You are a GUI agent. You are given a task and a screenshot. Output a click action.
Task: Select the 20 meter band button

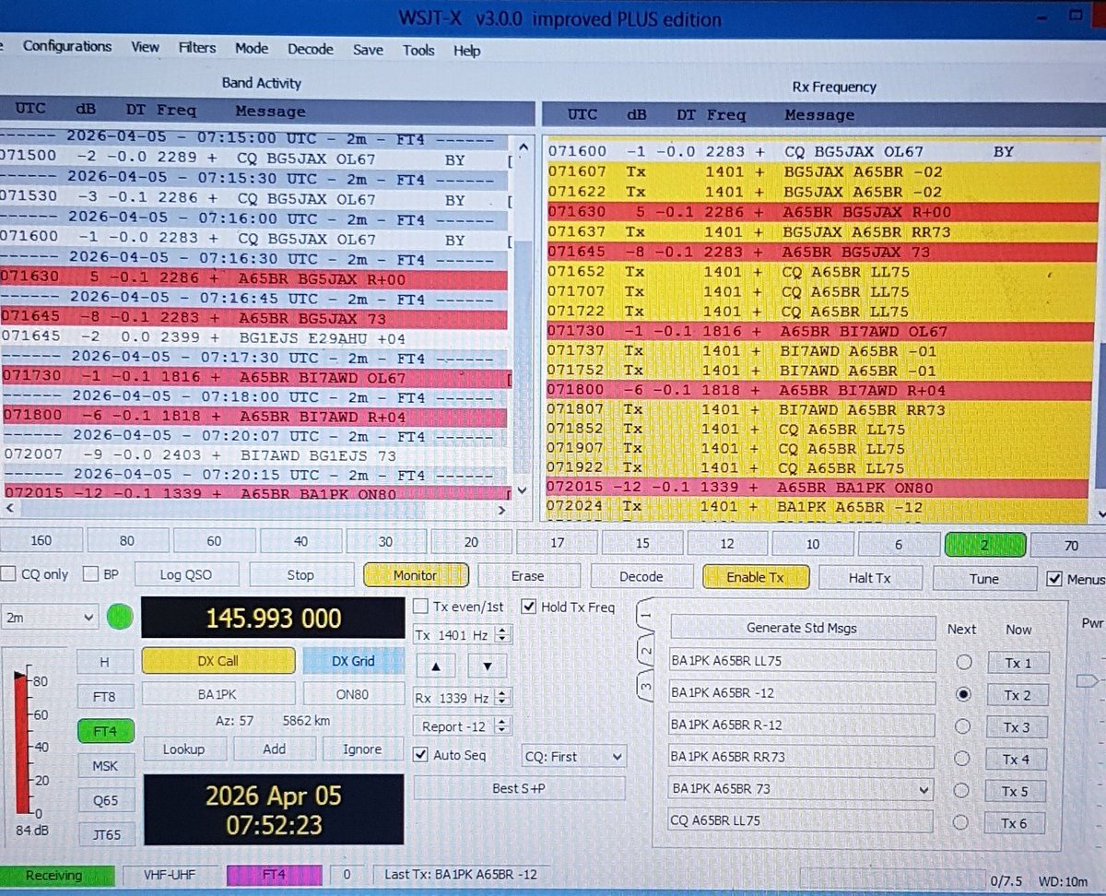point(471,543)
